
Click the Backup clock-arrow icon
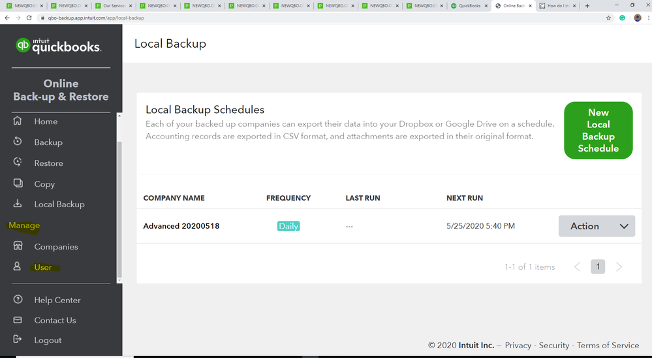coord(18,141)
